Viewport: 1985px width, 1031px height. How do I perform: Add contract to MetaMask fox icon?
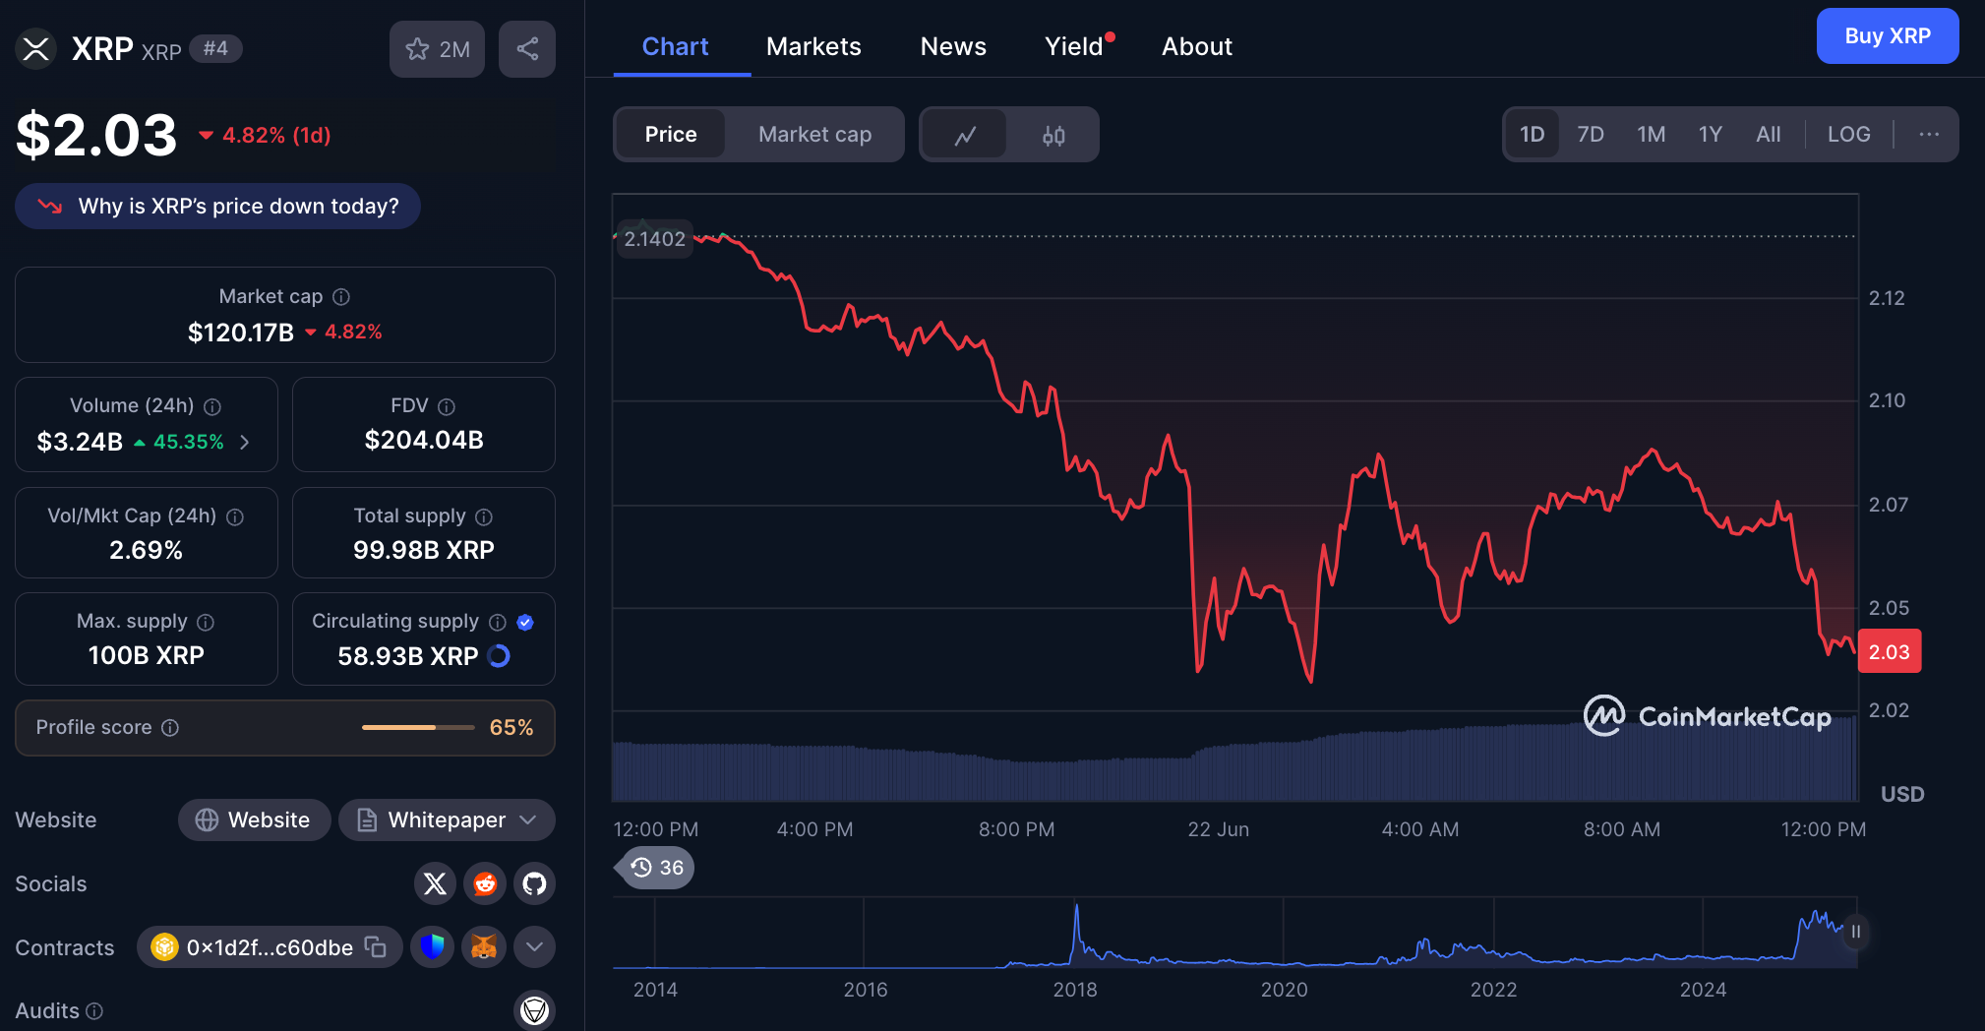click(484, 946)
